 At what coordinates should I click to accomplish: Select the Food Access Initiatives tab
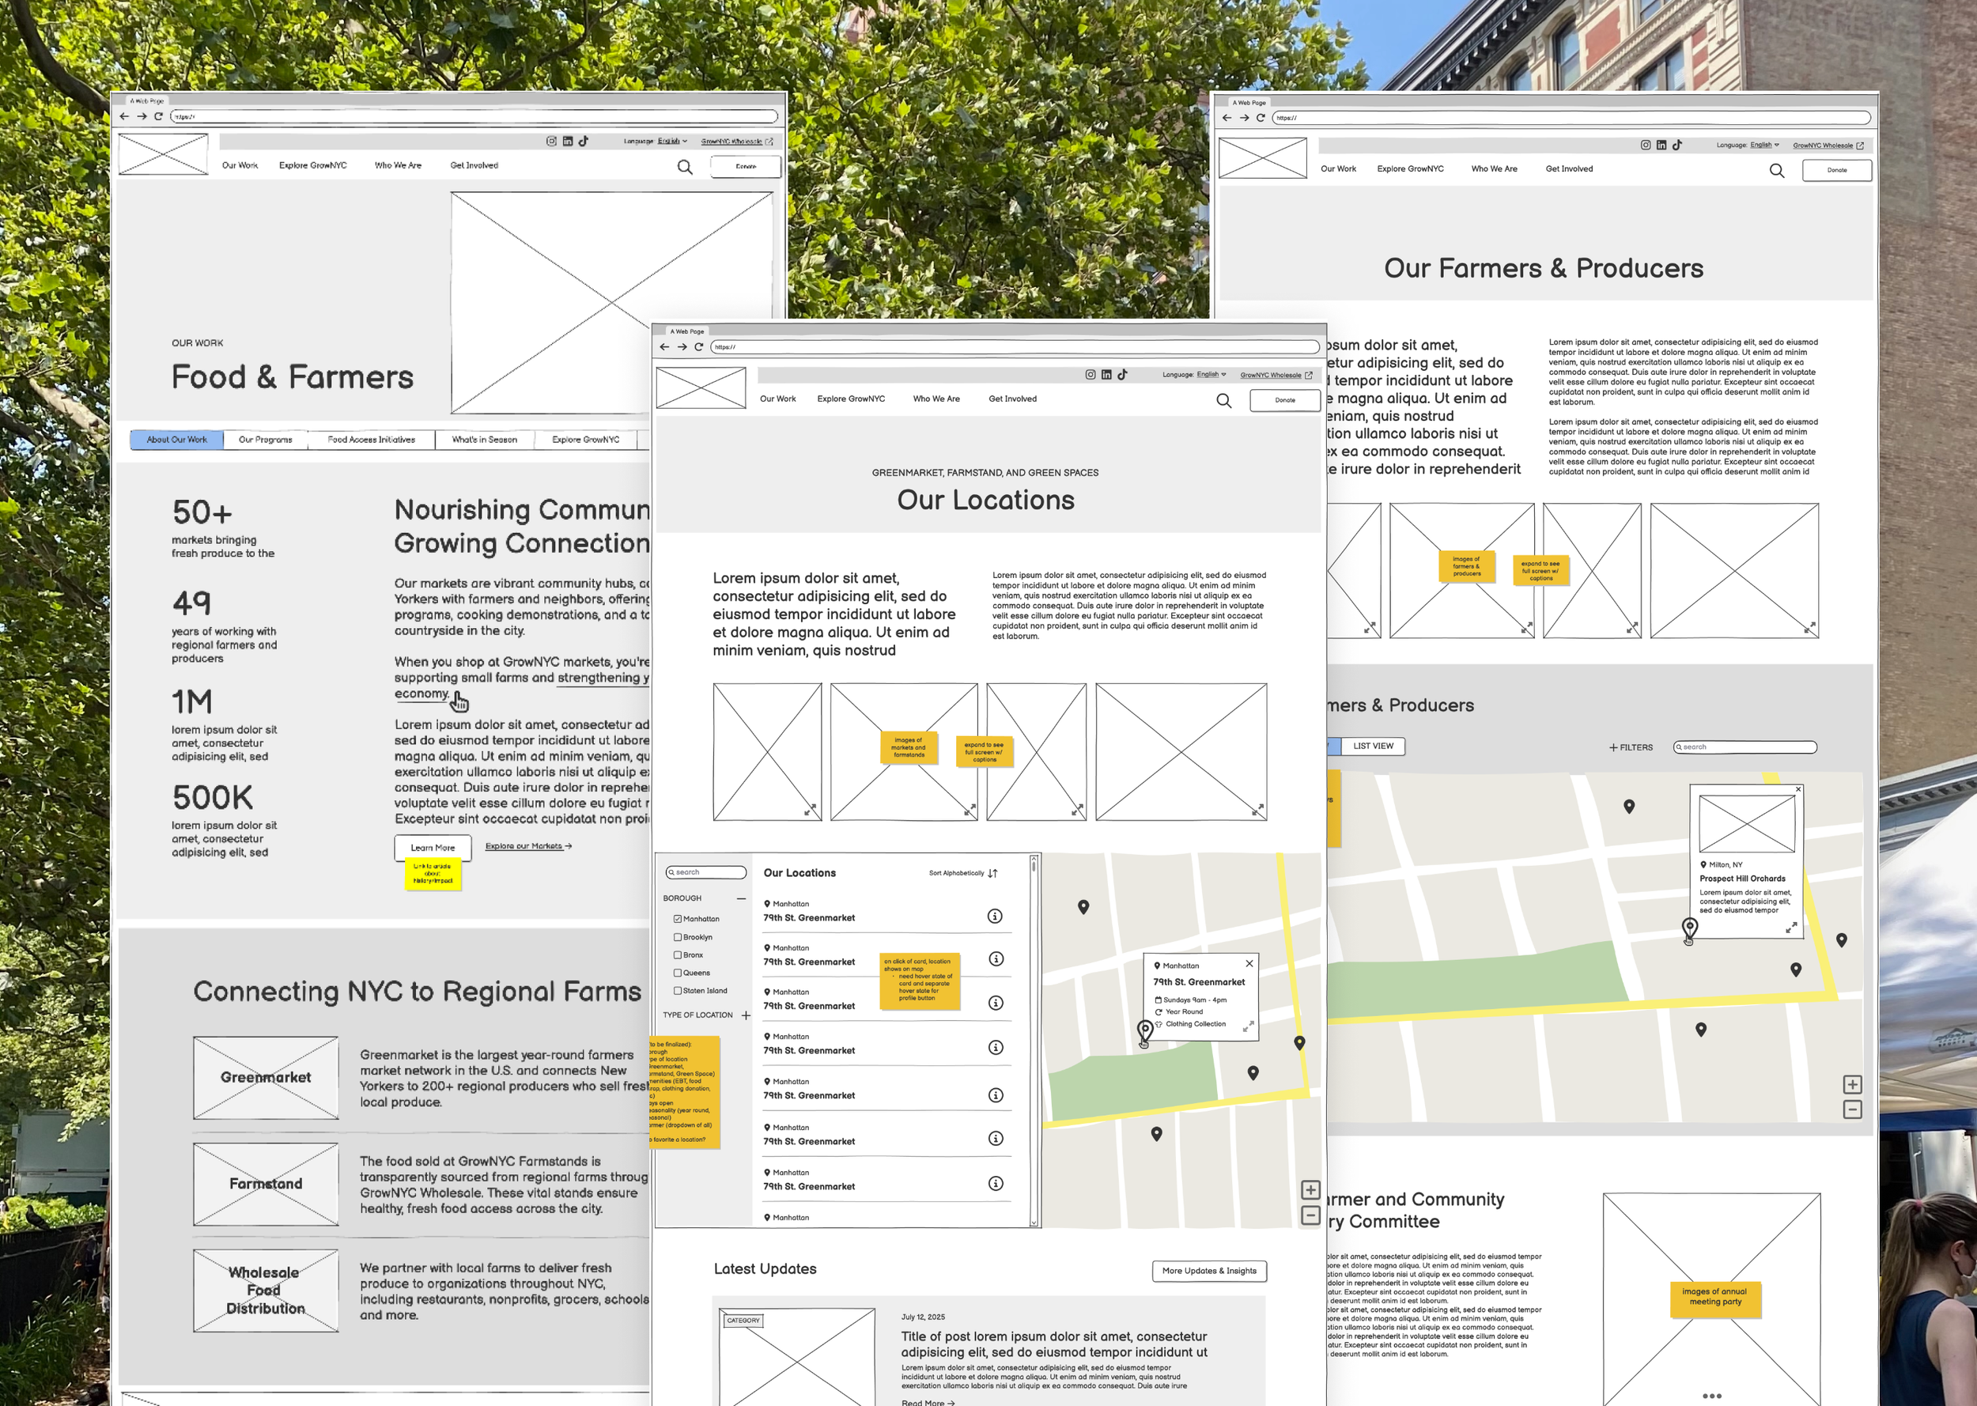(x=372, y=440)
